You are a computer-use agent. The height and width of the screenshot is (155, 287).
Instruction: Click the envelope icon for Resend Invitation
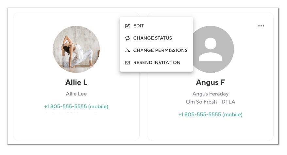(127, 62)
